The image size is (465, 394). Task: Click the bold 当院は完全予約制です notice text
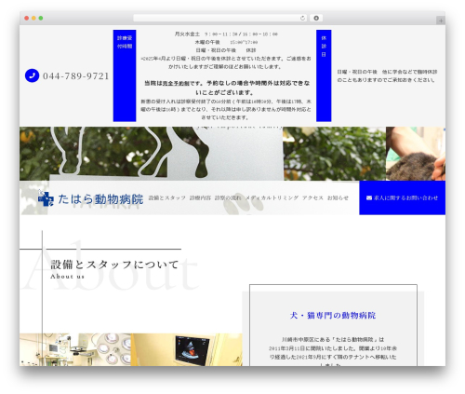[227, 88]
